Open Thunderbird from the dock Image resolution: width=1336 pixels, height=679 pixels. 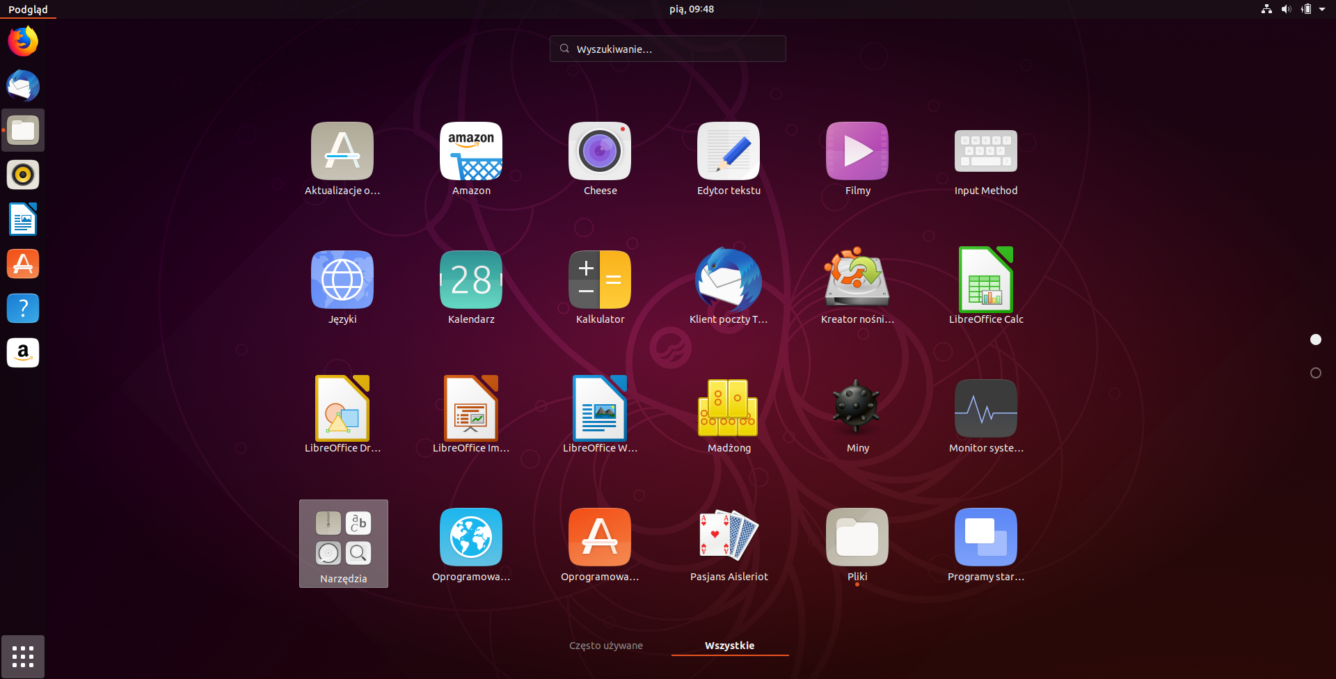pyautogui.click(x=23, y=86)
